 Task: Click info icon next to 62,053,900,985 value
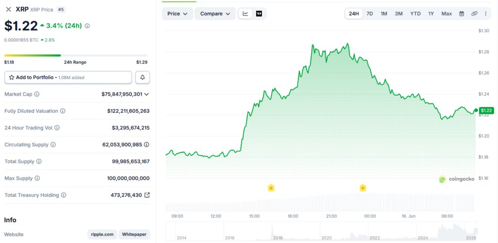[x=146, y=144]
